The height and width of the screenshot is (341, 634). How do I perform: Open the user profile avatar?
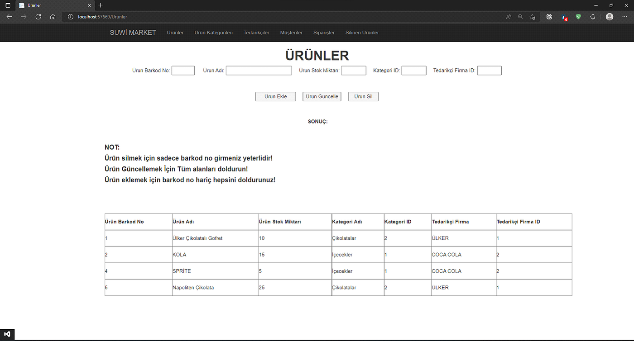610,17
